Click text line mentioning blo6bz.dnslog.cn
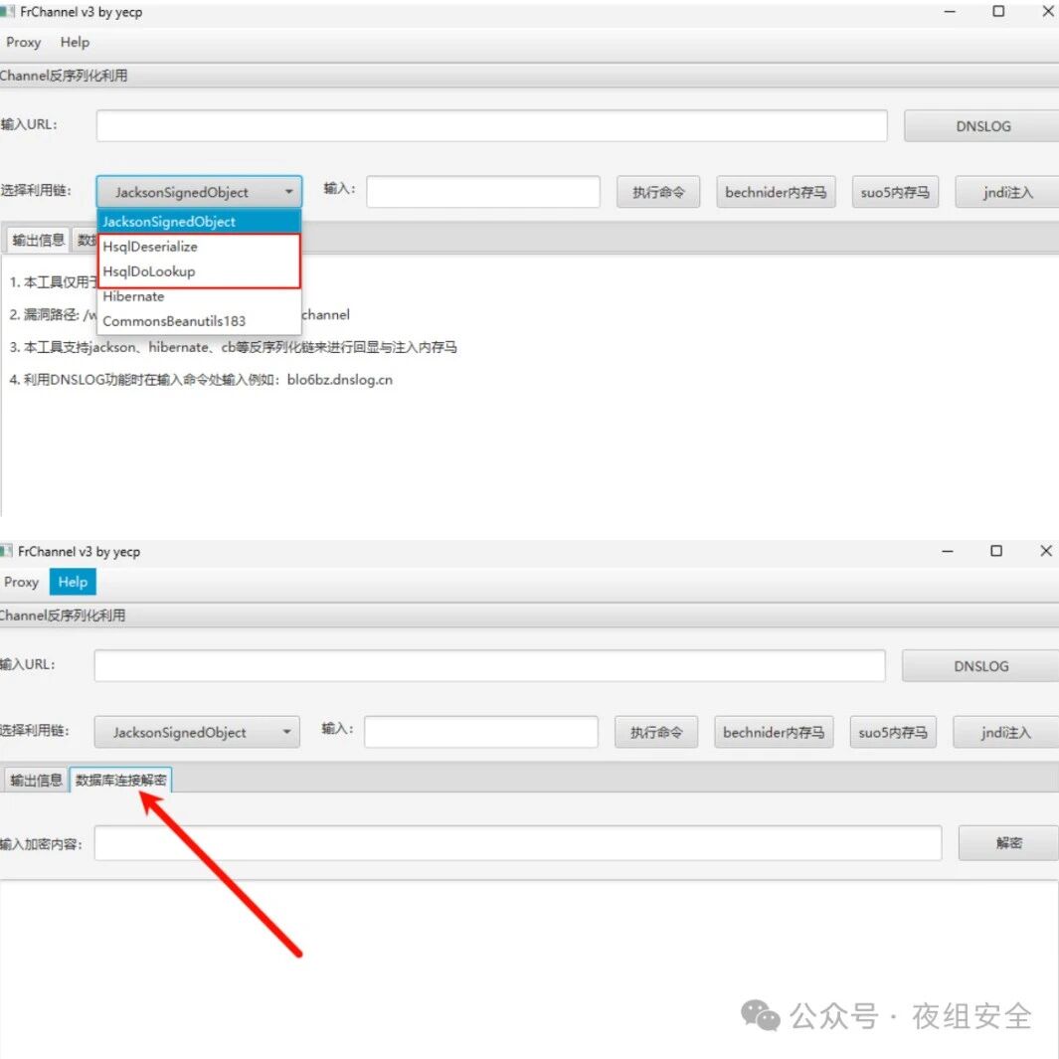 click(x=201, y=380)
